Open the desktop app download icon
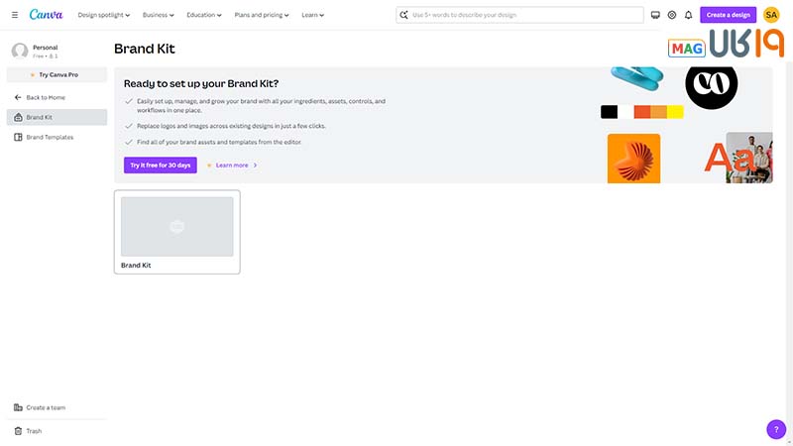 [x=655, y=15]
